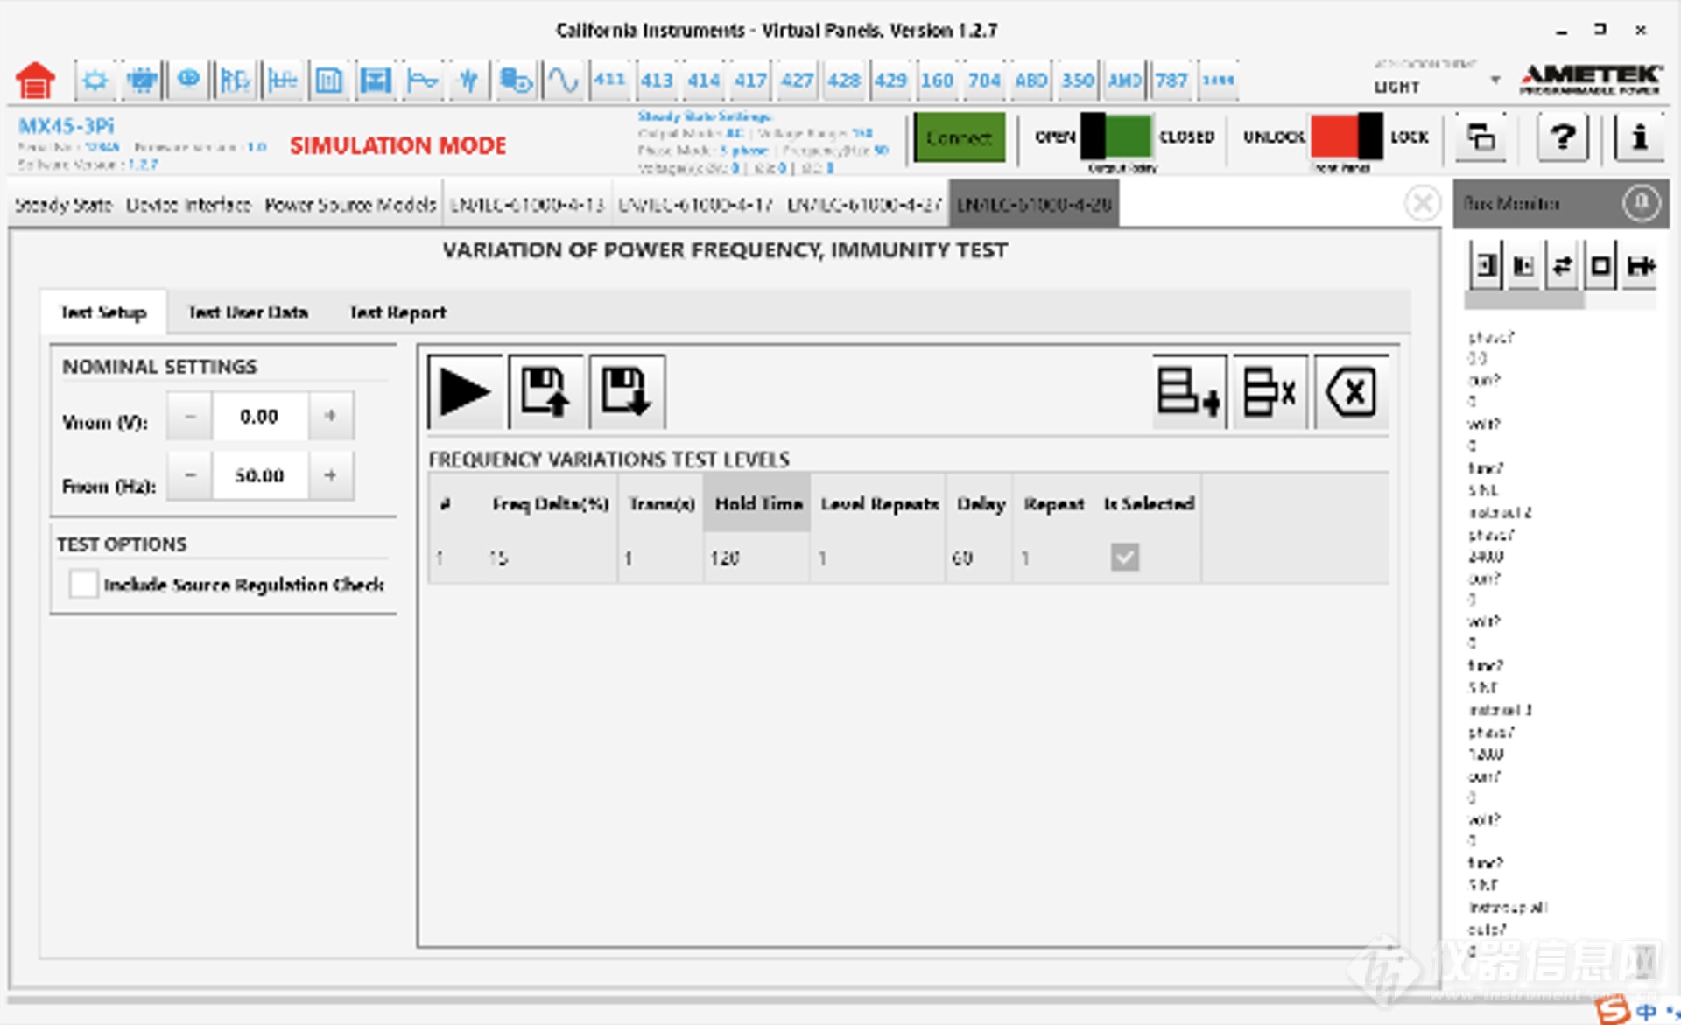Click the overlapping windows icon
The image size is (1681, 1025).
[1481, 137]
